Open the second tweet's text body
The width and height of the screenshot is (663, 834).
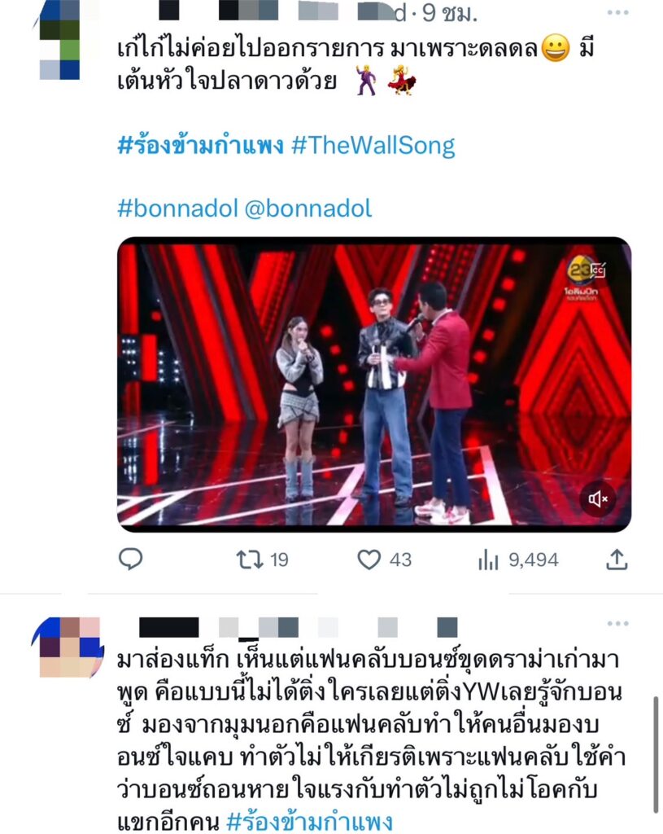371,740
